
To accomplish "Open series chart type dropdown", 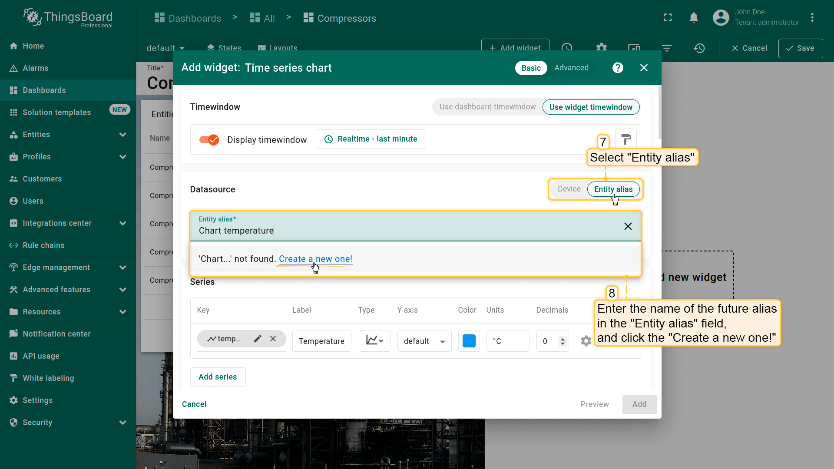I will point(374,341).
